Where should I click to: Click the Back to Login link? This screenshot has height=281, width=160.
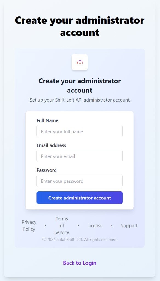[x=79, y=263]
